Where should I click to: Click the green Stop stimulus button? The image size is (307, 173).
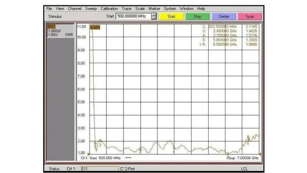(197, 17)
